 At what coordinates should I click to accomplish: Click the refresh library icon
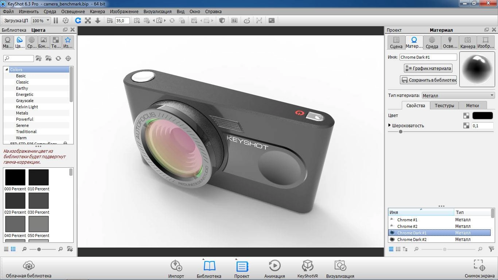[58, 58]
